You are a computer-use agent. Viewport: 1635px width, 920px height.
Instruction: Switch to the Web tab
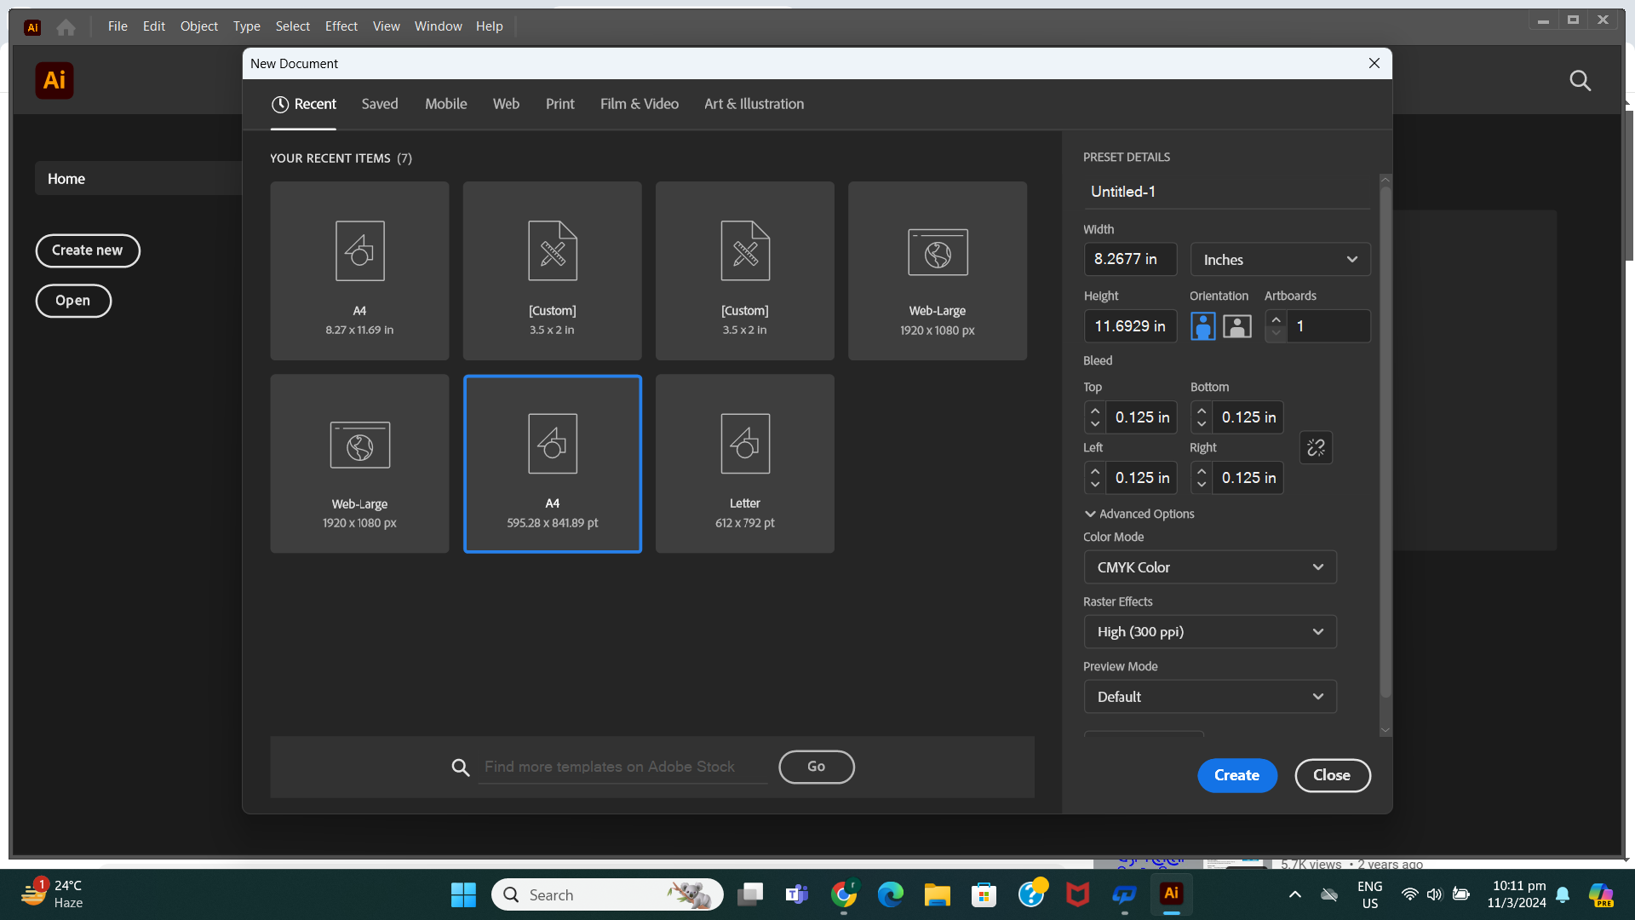(506, 104)
